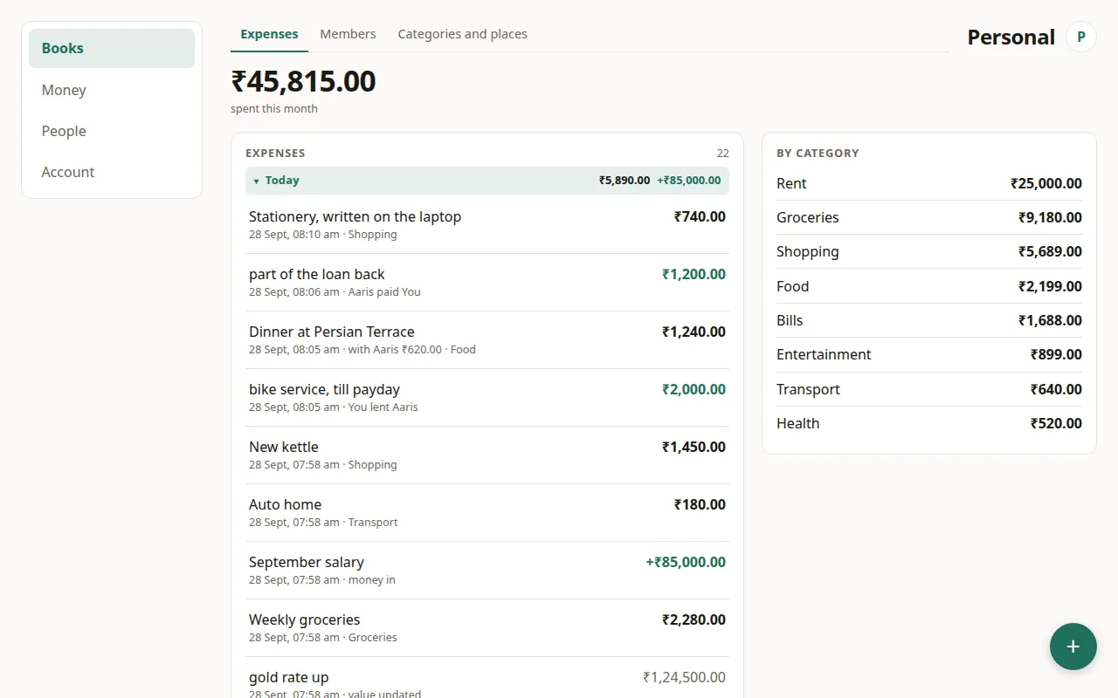Open Account in the sidebar

(x=112, y=172)
